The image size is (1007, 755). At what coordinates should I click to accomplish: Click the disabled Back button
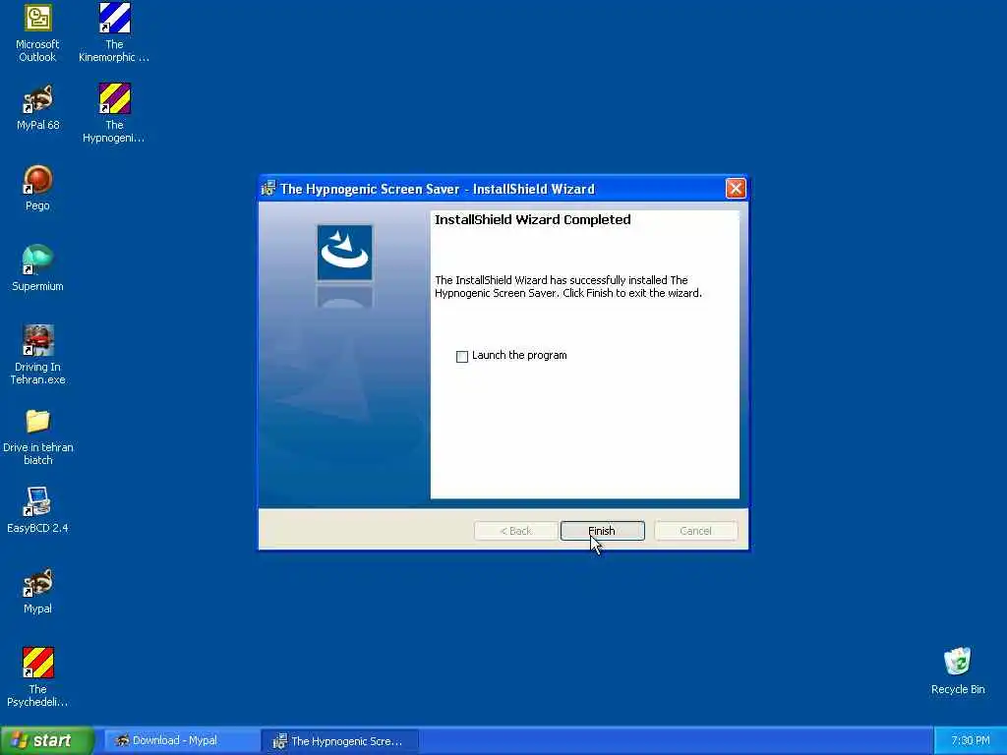click(x=515, y=531)
